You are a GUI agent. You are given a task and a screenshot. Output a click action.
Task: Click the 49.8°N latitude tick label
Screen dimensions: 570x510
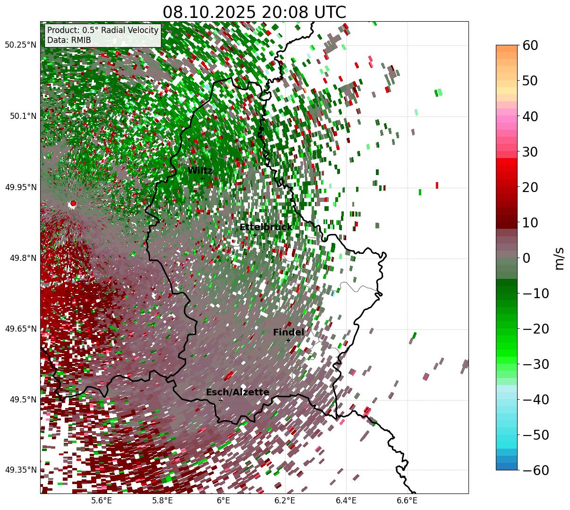coord(23,258)
